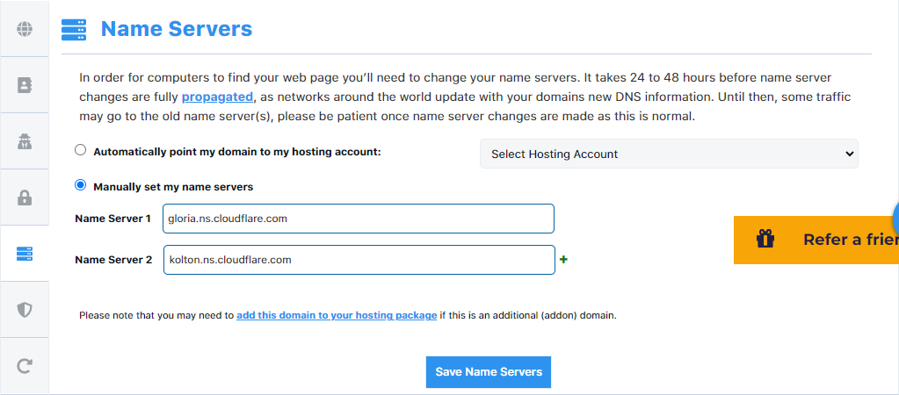
Task: Expand the Select Hosting Account dropdown
Action: [x=669, y=154]
